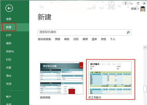Click the back arrow circle icon
The width and height of the screenshot is (147, 105).
click(x=9, y=8)
